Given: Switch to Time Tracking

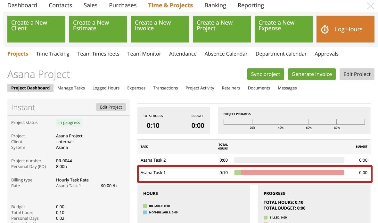Looking at the screenshot, I should pyautogui.click(x=53, y=54).
